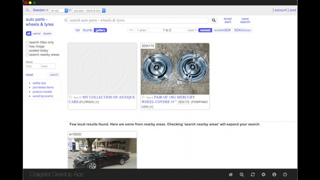Click the max price field
320x180 pixels.
(48, 66)
